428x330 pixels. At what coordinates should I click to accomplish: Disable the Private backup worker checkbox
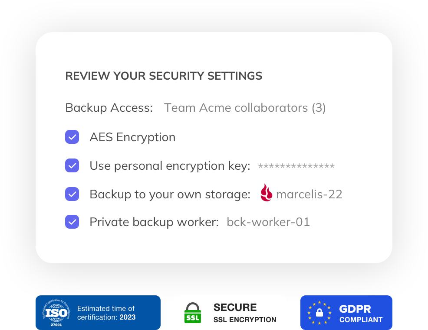point(72,222)
